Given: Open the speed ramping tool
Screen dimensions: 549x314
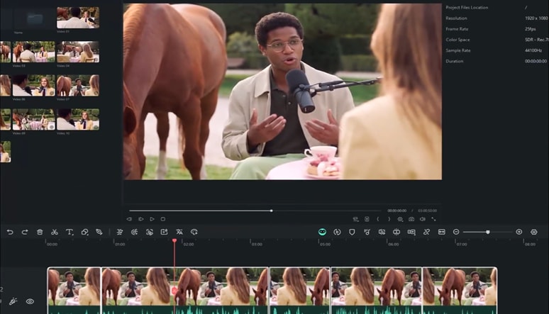Looking at the screenshot, I should click(x=134, y=232).
